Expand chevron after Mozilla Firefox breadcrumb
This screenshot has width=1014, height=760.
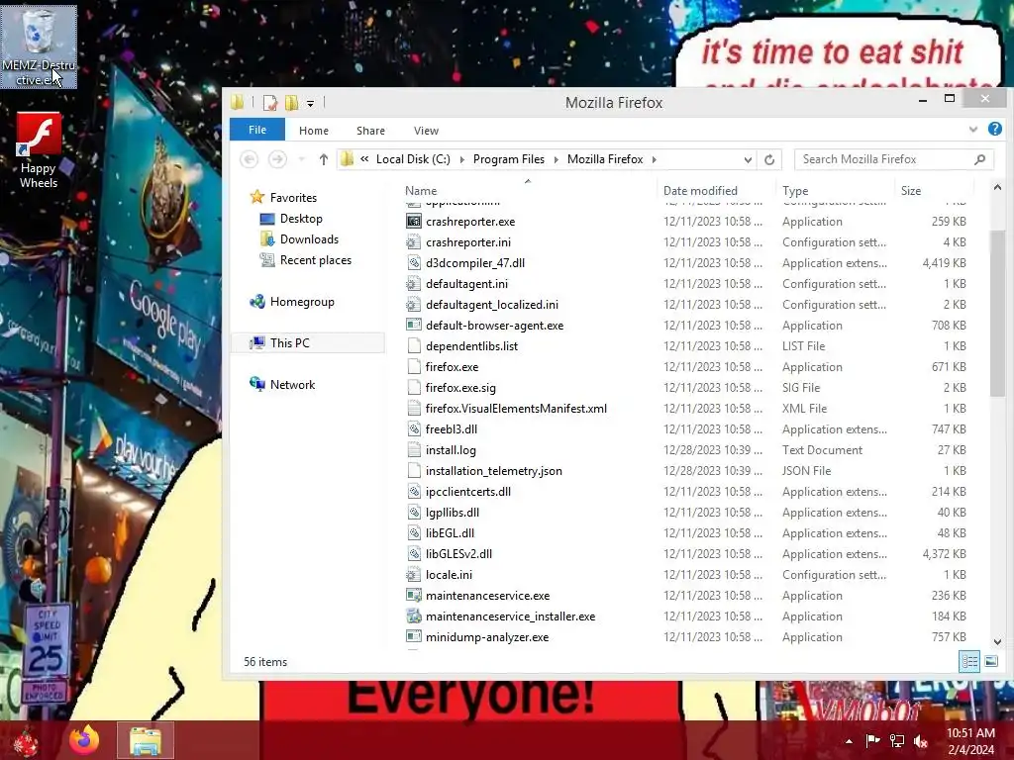click(654, 159)
